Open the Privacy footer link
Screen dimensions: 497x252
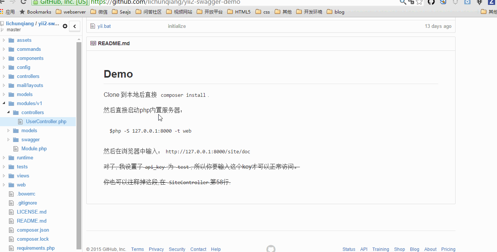(x=156, y=249)
